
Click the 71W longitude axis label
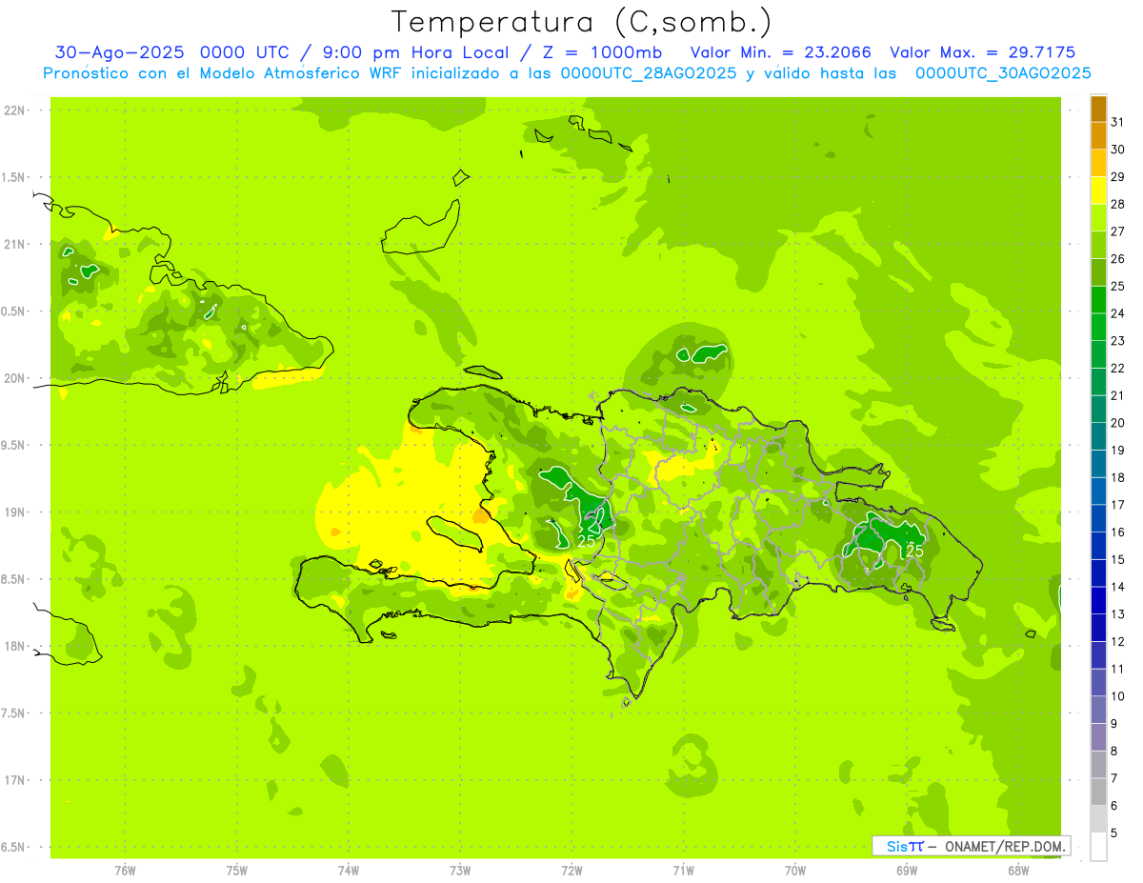(683, 871)
